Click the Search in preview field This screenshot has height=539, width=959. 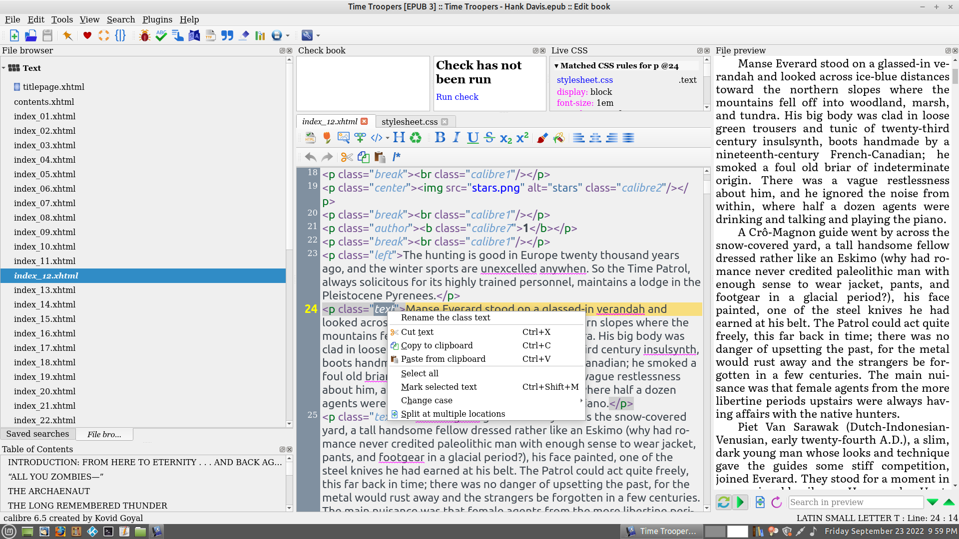pos(856,502)
